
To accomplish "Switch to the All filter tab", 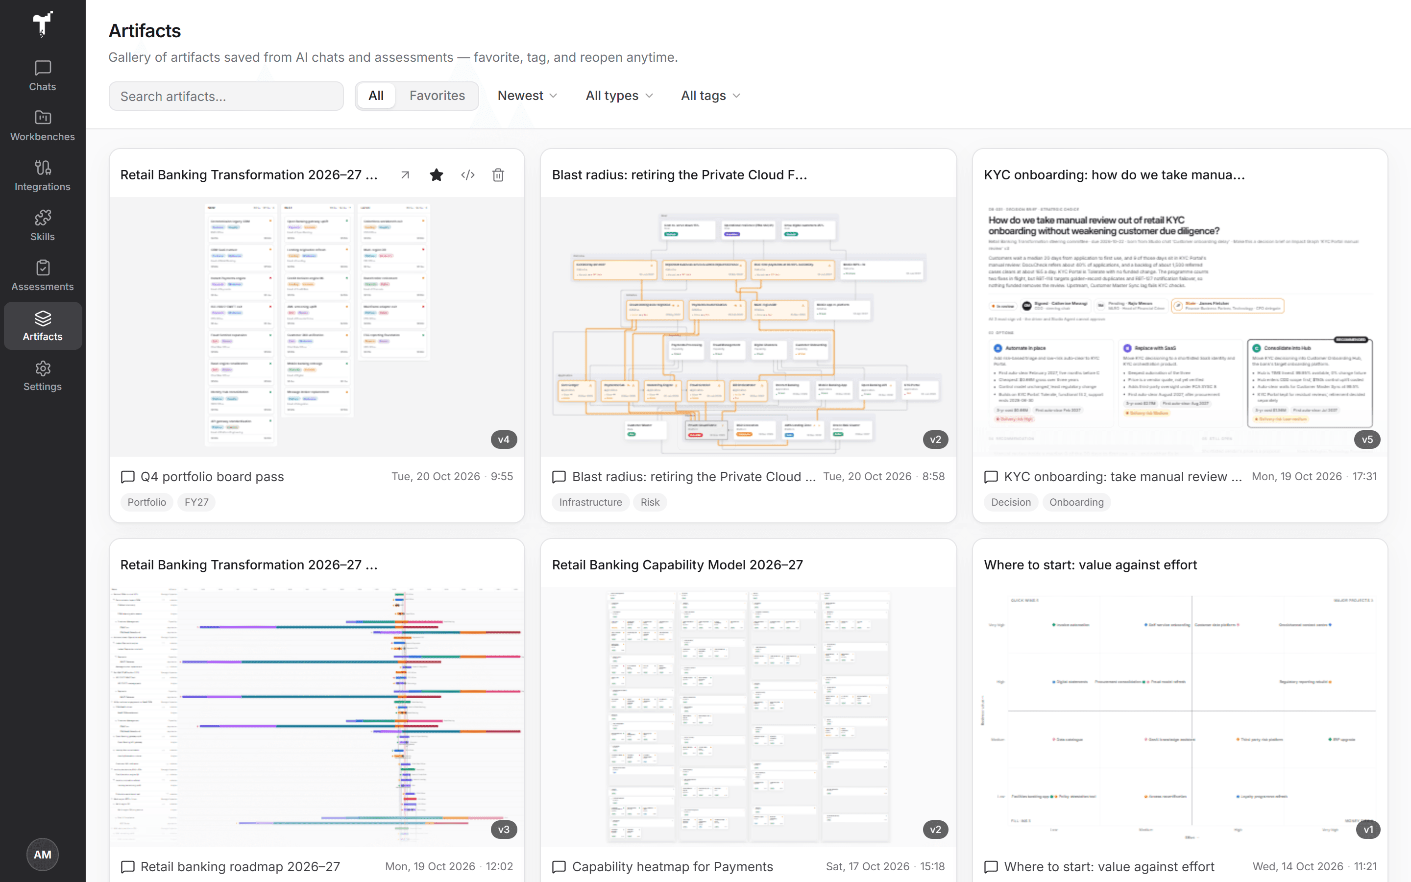I will tap(376, 96).
